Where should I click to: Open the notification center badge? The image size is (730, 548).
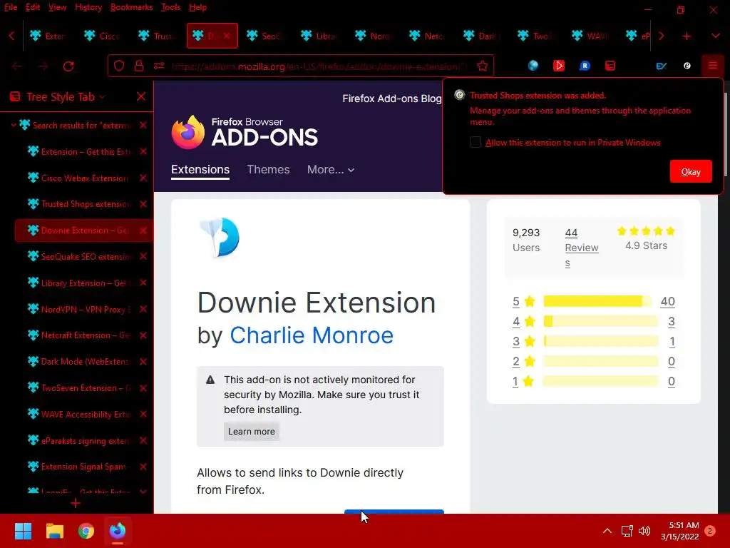(x=710, y=531)
